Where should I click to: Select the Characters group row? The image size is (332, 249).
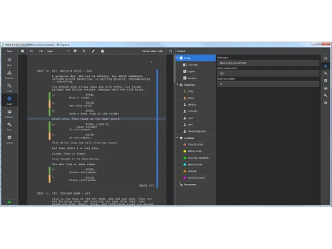[196, 84]
